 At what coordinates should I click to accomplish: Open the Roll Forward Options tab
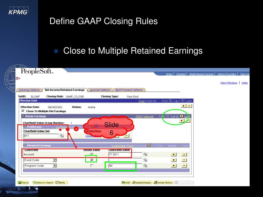[129, 90]
